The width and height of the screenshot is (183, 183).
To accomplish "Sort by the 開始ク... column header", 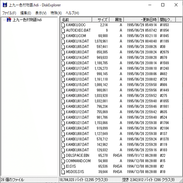I will coord(167,20).
